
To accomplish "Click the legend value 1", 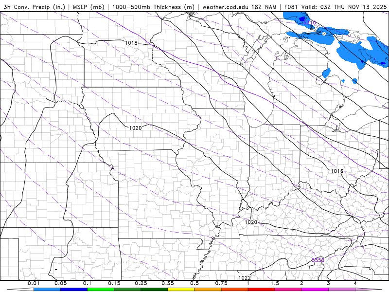I will (248, 283).
